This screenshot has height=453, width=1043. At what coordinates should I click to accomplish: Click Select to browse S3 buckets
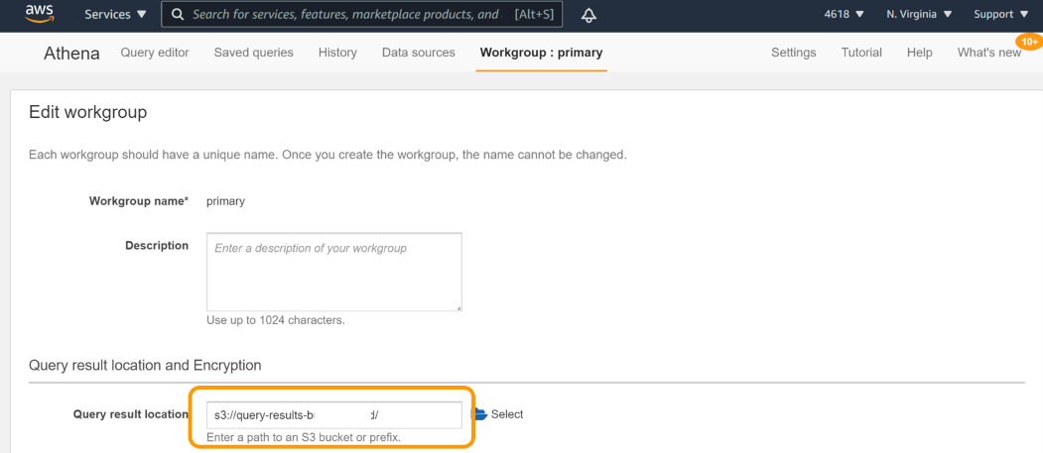pyautogui.click(x=507, y=414)
